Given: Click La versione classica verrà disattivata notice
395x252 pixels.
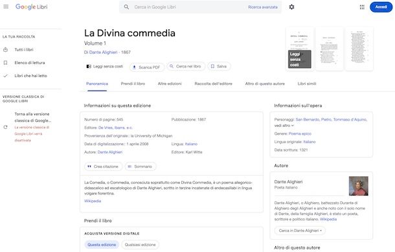Looking at the screenshot, I should [32, 134].
